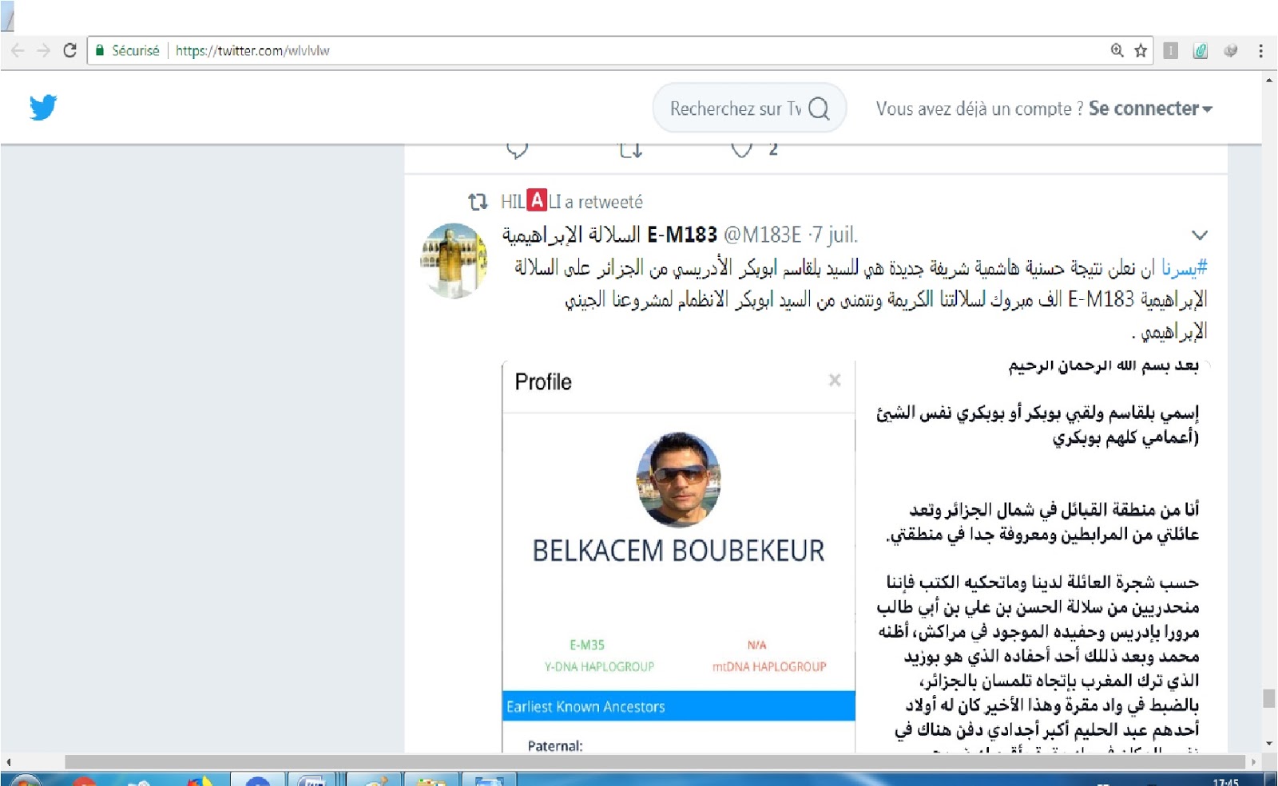Click the @M183E handle

coord(762,235)
